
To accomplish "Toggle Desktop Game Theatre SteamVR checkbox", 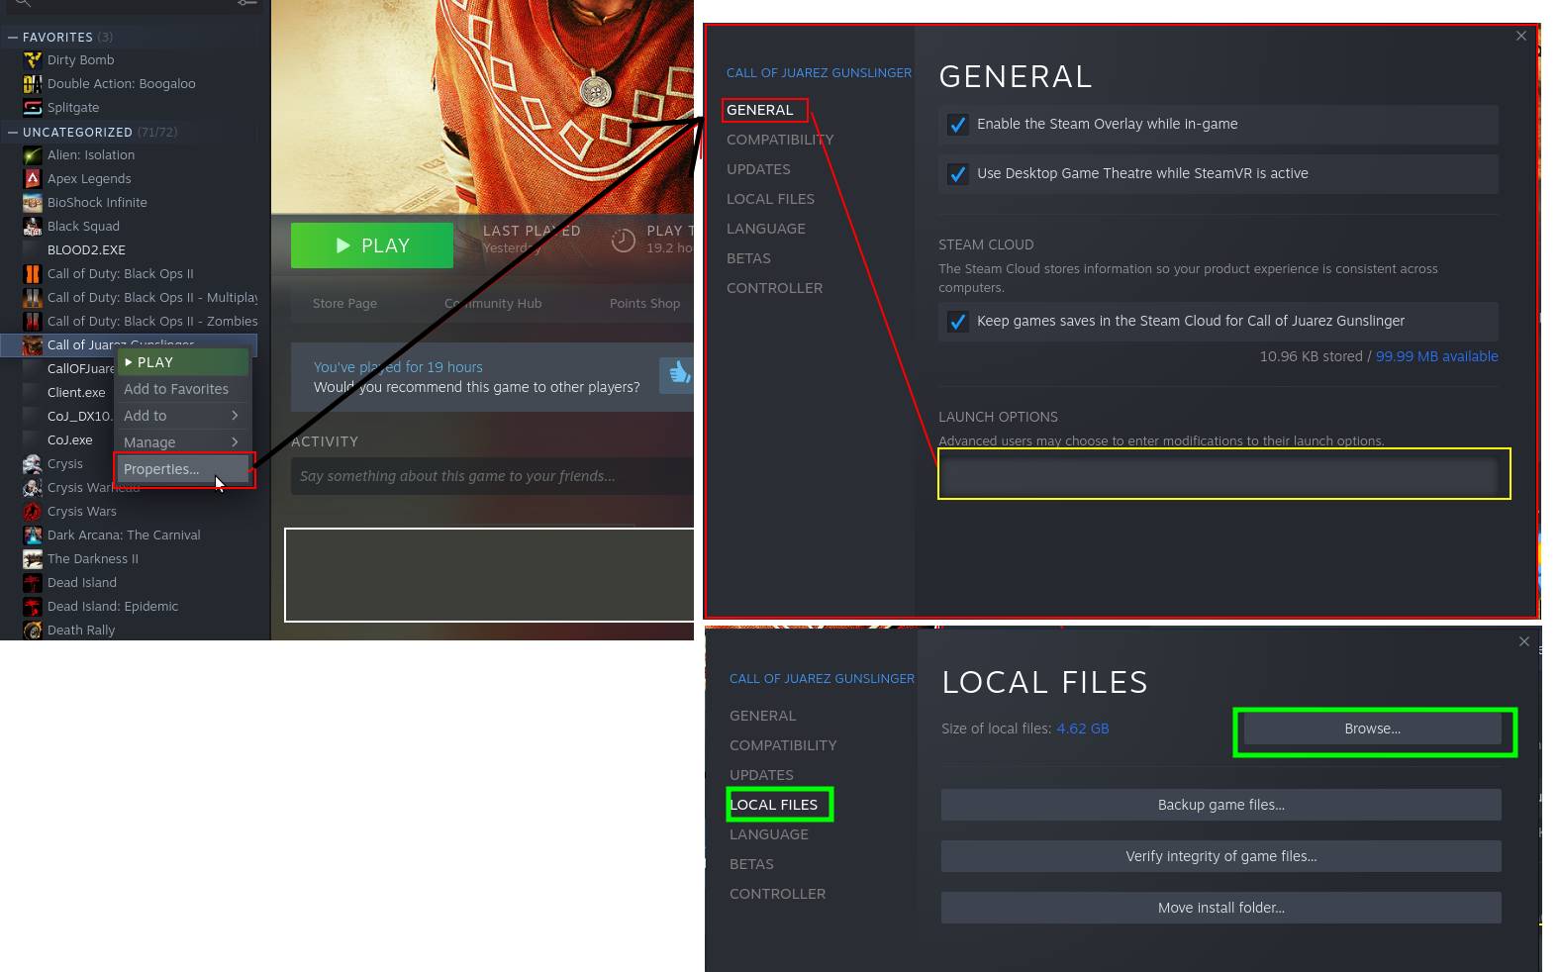I will coord(957,174).
